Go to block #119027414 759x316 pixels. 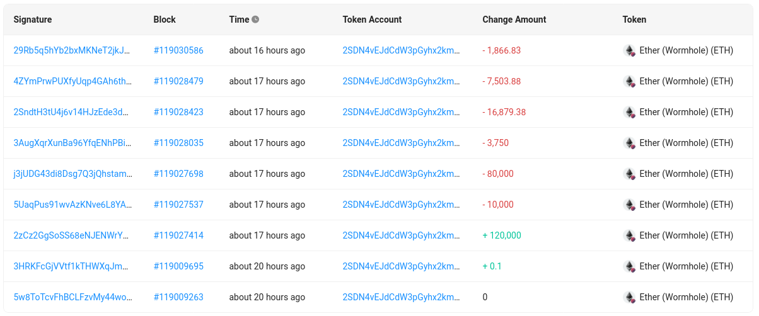178,235
